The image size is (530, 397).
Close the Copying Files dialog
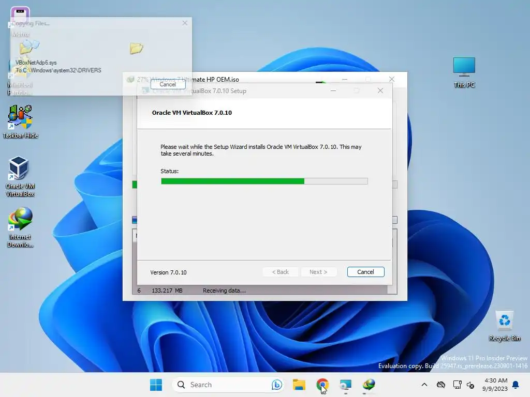pos(185,23)
